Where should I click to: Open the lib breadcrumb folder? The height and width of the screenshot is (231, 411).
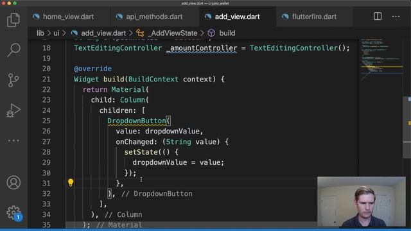point(40,33)
